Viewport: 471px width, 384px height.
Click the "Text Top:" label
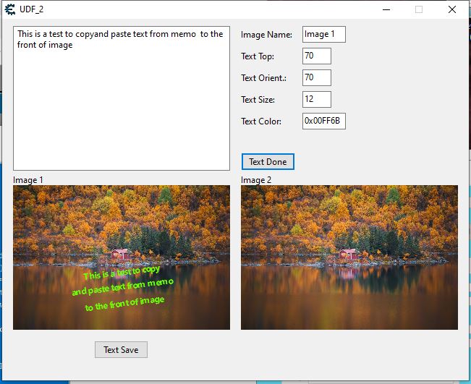point(258,56)
